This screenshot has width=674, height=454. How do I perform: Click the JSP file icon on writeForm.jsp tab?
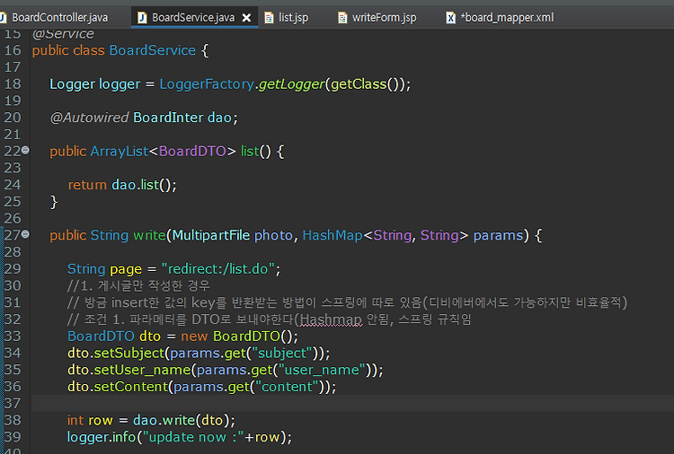click(342, 18)
